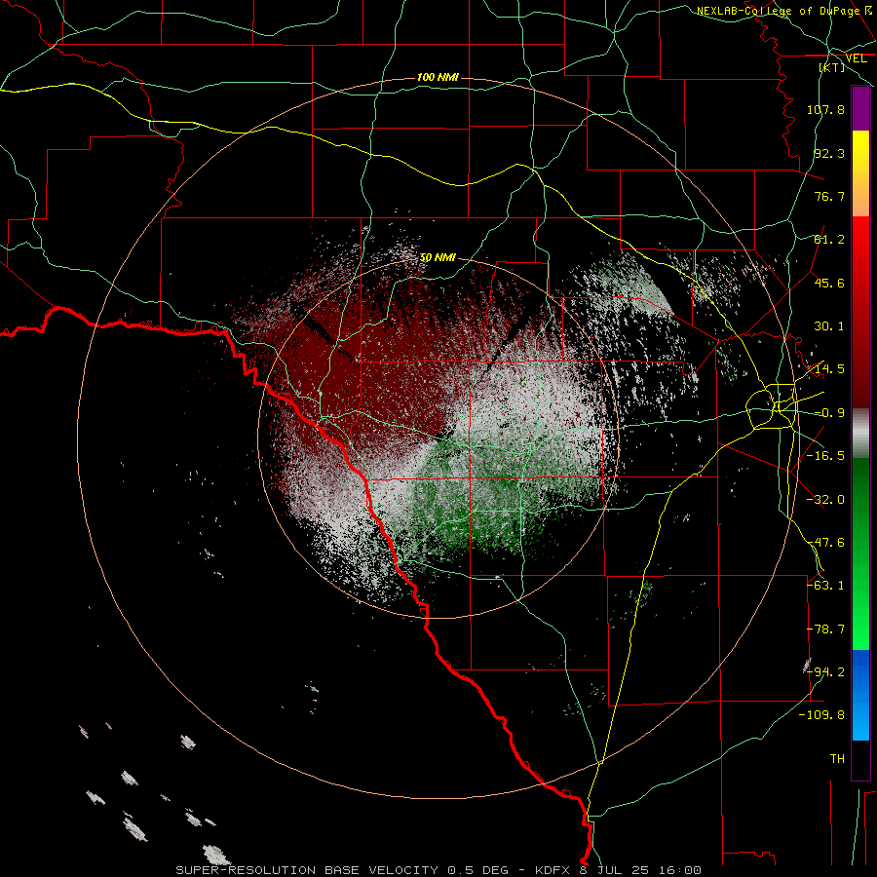Select the 92.3 legend value
Image resolution: width=877 pixels, height=877 pixels.
click(x=829, y=153)
